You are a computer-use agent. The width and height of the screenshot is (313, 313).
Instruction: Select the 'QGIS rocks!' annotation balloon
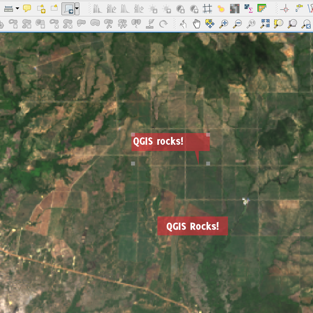[171, 142]
